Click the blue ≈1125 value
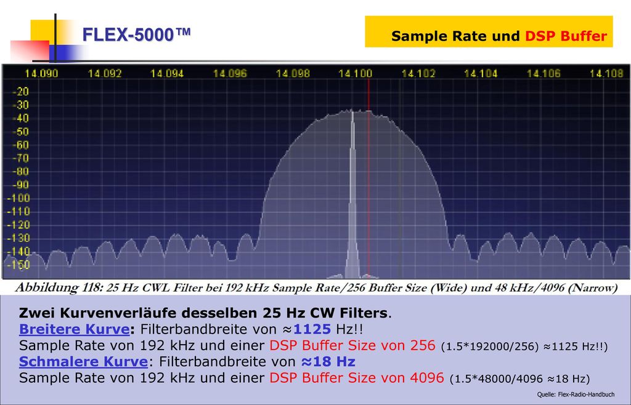The width and height of the screenshot is (631, 405). tap(307, 329)
